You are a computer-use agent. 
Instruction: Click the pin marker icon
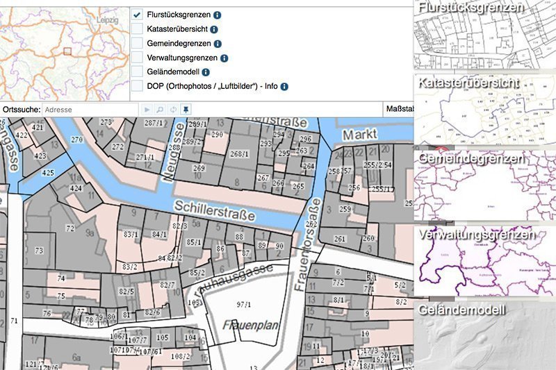(186, 110)
